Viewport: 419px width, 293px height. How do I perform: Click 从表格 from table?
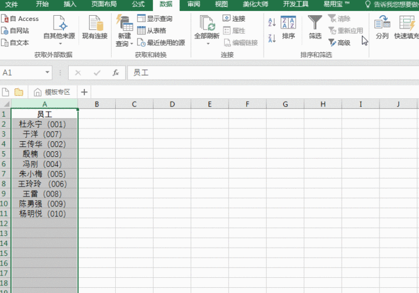151,30
